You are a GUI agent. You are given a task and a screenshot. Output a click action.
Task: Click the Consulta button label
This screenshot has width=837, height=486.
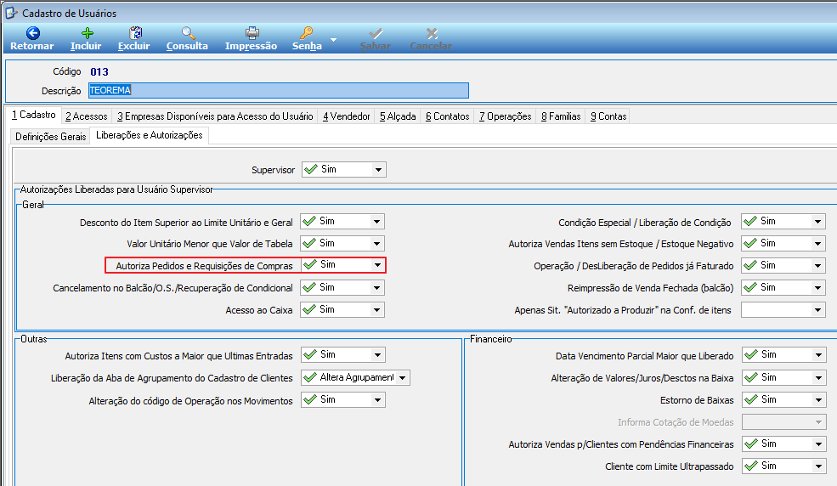point(187,46)
